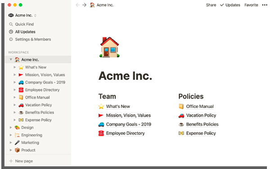Click the microphone icon beside Marketing
Screen dimensions: 270x169
[17, 142]
